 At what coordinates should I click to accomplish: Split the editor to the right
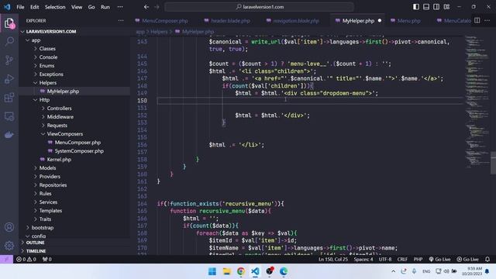click(x=477, y=21)
